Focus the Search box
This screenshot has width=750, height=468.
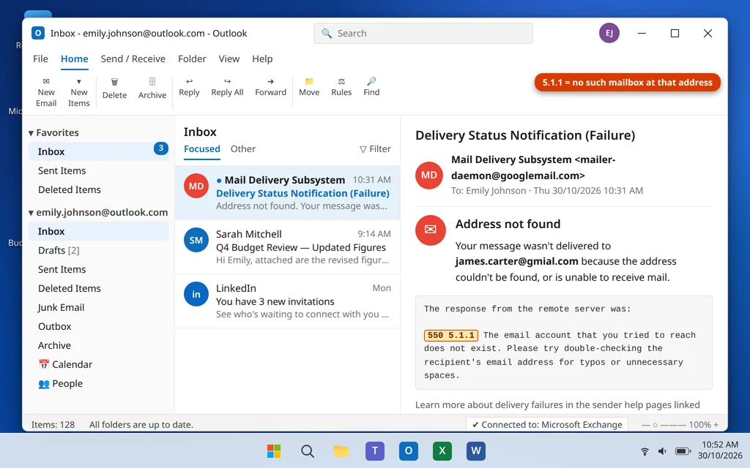[x=423, y=34]
